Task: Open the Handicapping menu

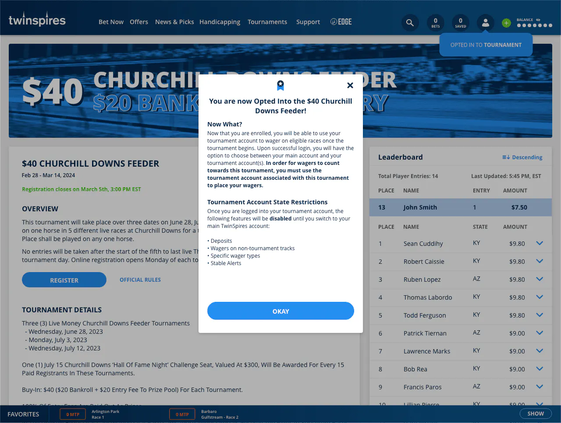Action: [220, 22]
